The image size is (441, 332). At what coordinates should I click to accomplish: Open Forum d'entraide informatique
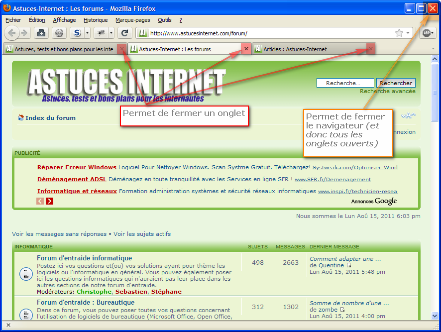point(85,258)
